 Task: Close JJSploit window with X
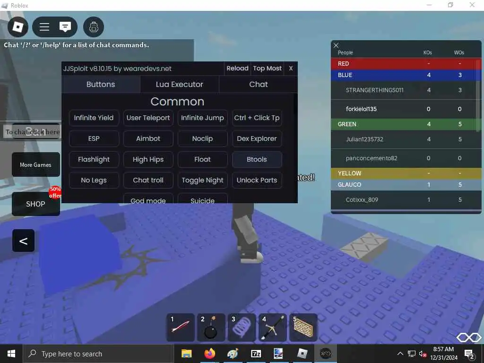(291, 68)
